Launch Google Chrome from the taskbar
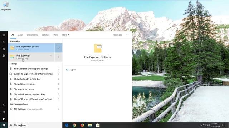 tap(74, 125)
